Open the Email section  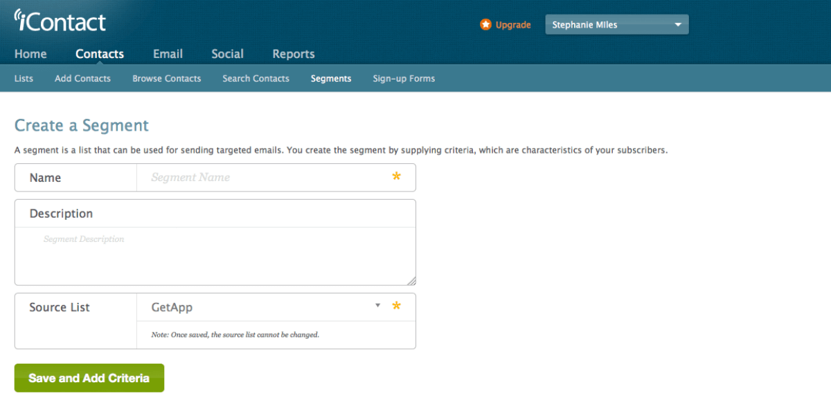pos(168,53)
